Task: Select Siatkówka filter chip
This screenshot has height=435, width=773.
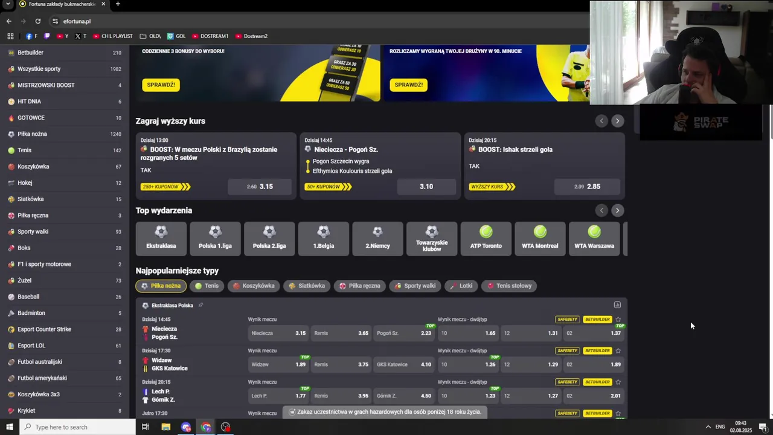Action: coord(307,286)
